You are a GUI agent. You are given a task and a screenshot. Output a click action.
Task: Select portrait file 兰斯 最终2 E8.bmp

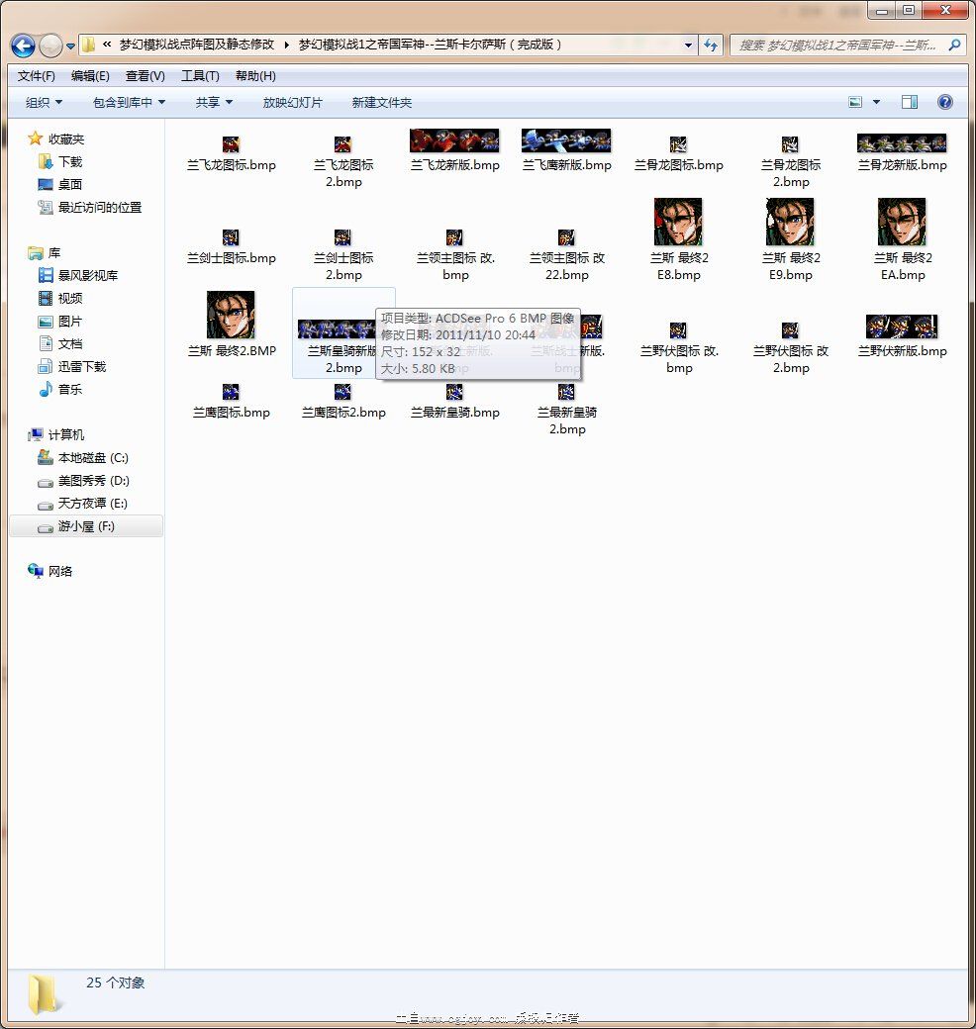tap(679, 240)
